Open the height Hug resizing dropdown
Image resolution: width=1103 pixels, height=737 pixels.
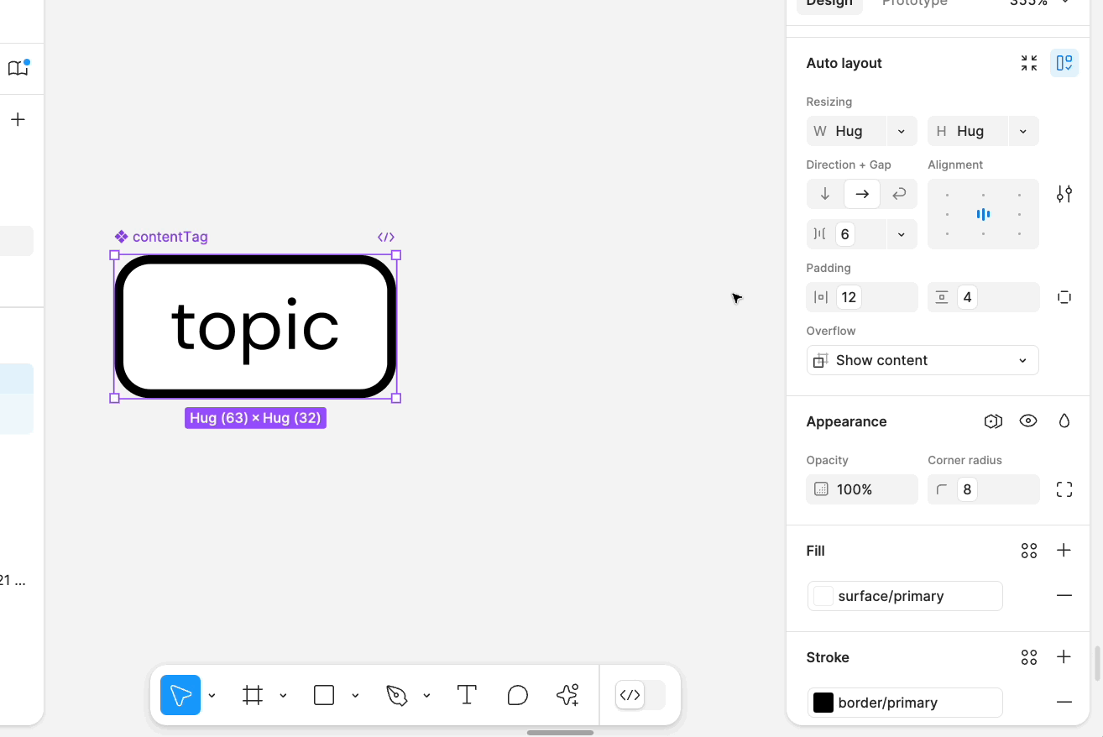[x=1023, y=131]
